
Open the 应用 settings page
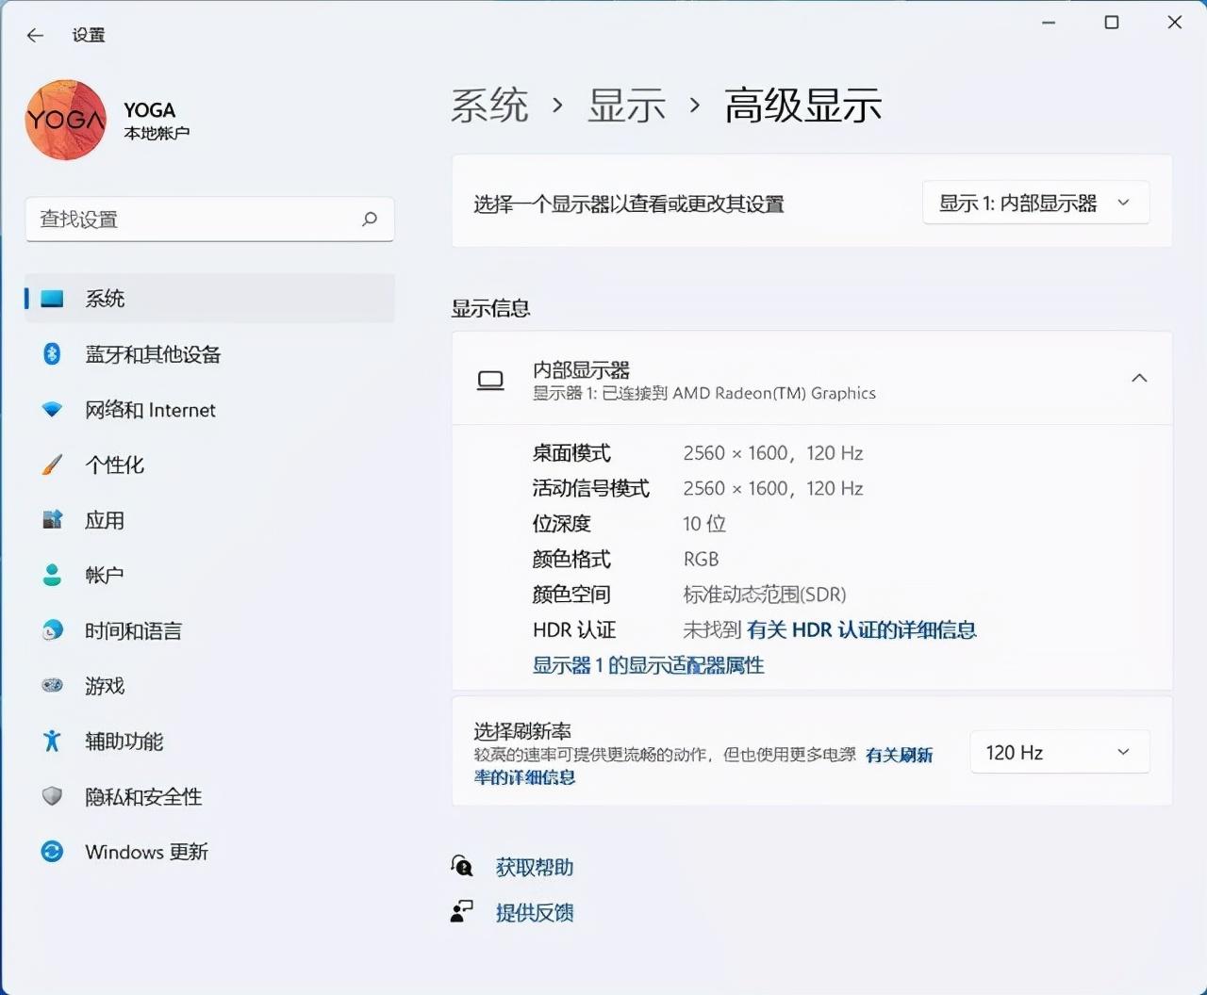[209, 520]
